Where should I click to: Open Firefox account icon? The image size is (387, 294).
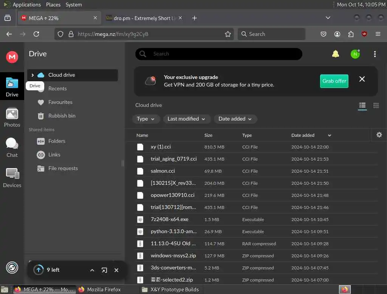(337, 34)
